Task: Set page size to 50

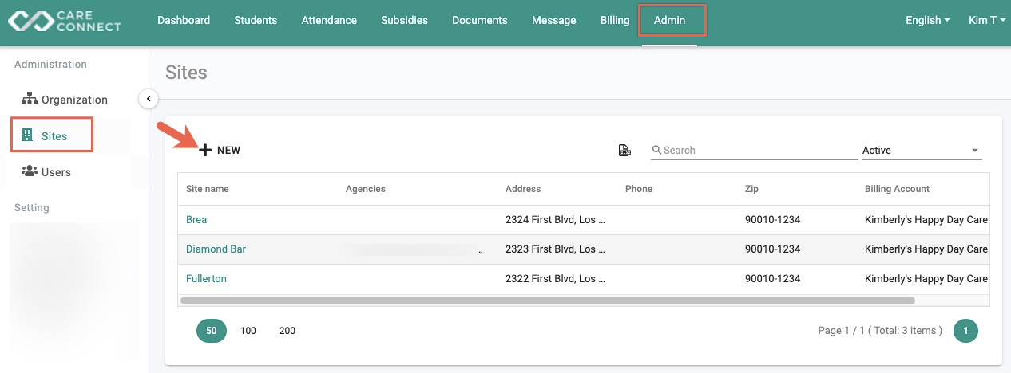Action: pos(212,330)
